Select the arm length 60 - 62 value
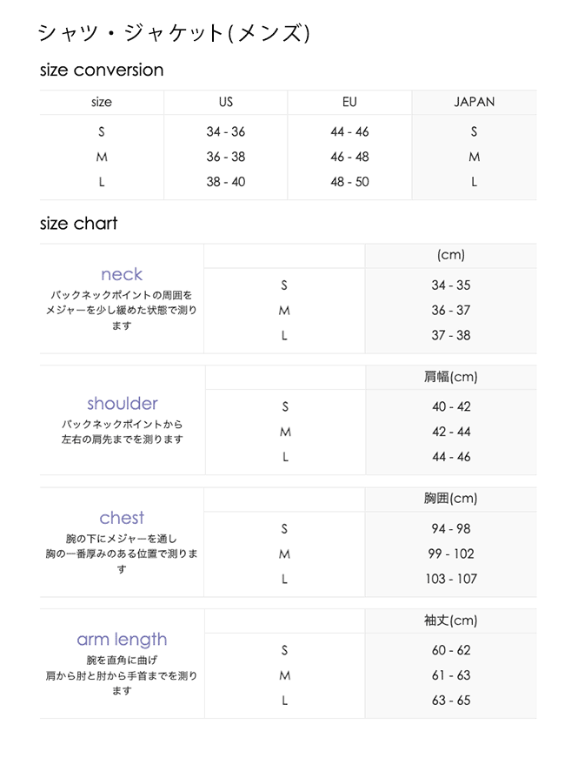 coord(451,650)
